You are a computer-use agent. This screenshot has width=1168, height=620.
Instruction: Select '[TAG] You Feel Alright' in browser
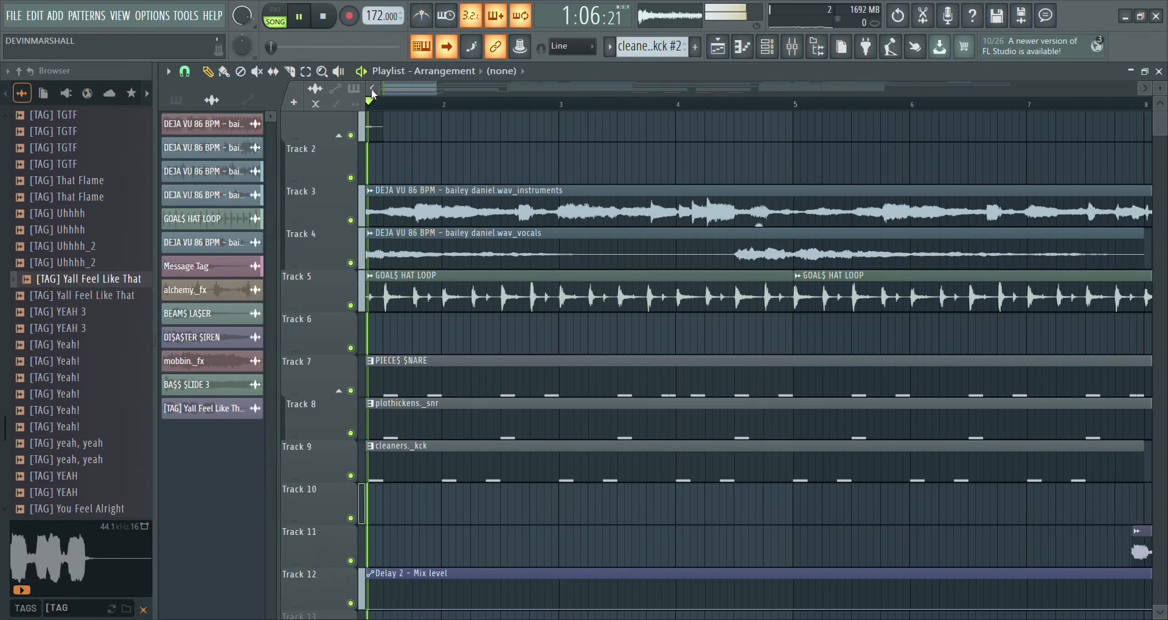tap(77, 509)
